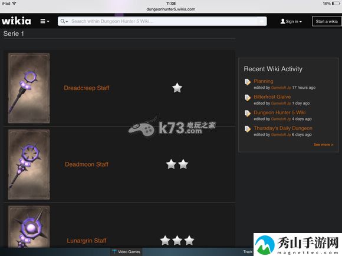The image size is (342, 256).
Task: Click See more in Recent Wiki Activity
Action: point(323,145)
